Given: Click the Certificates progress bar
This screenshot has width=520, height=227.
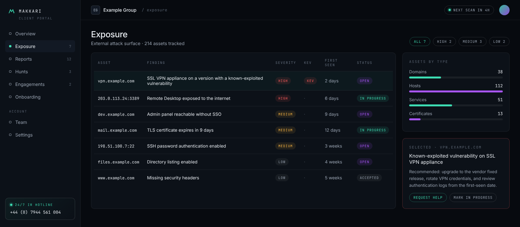Looking at the screenshot, I should coord(456,119).
